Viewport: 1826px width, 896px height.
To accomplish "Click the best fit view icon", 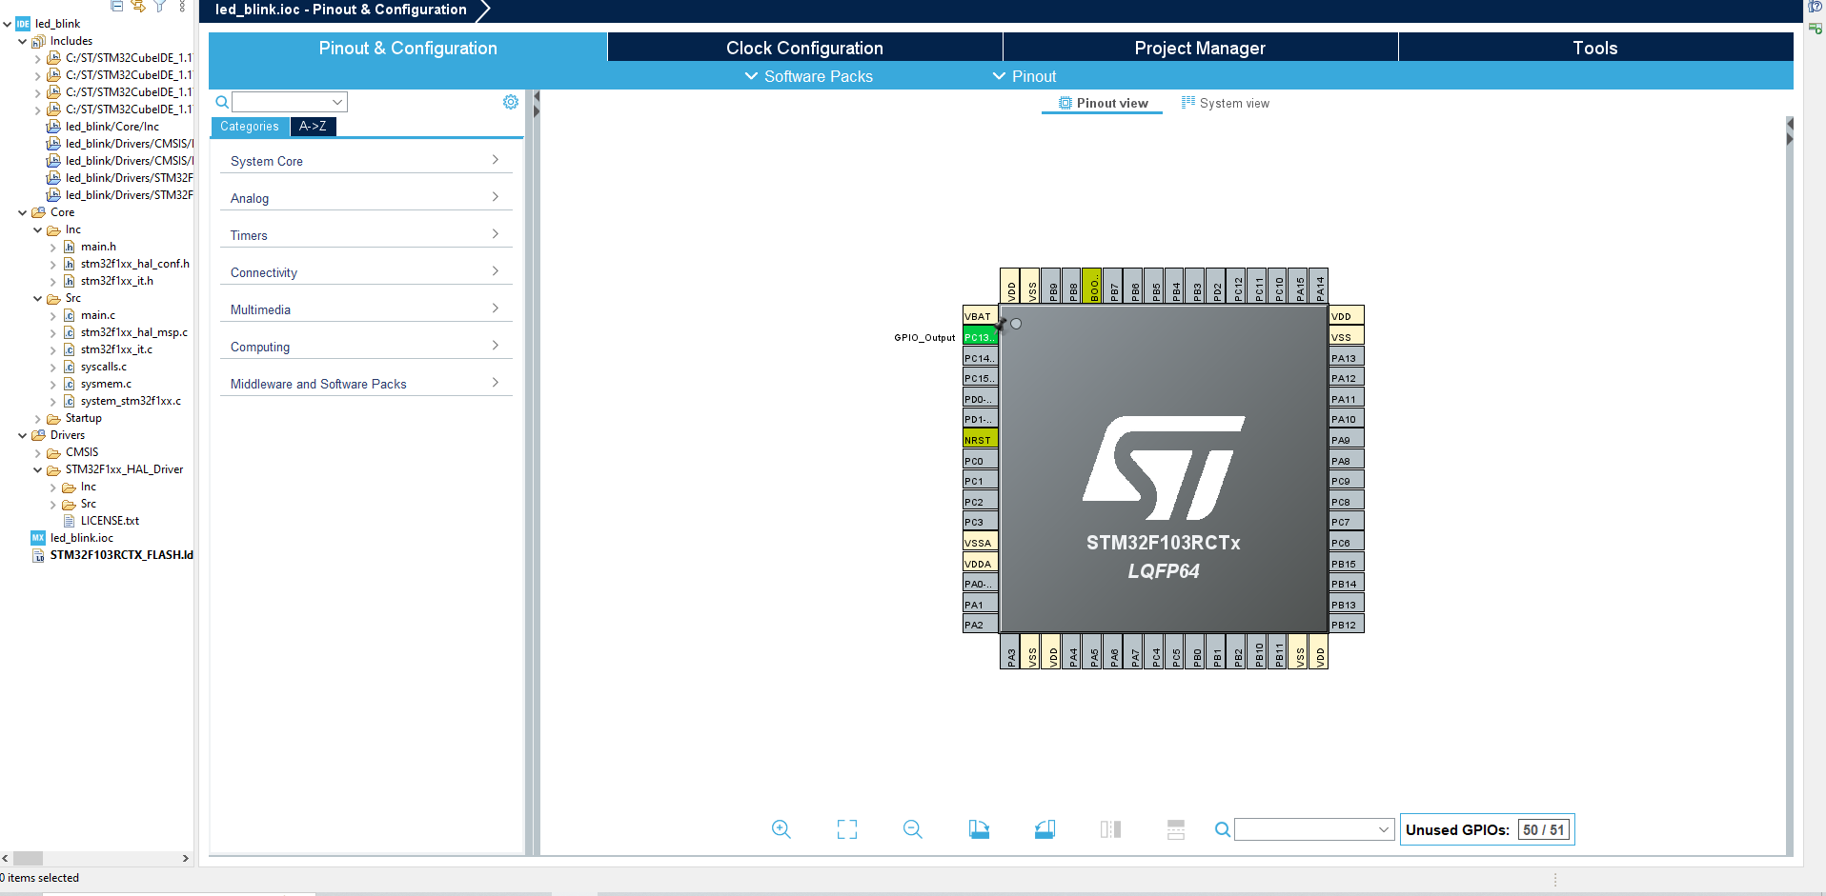I will point(846,829).
